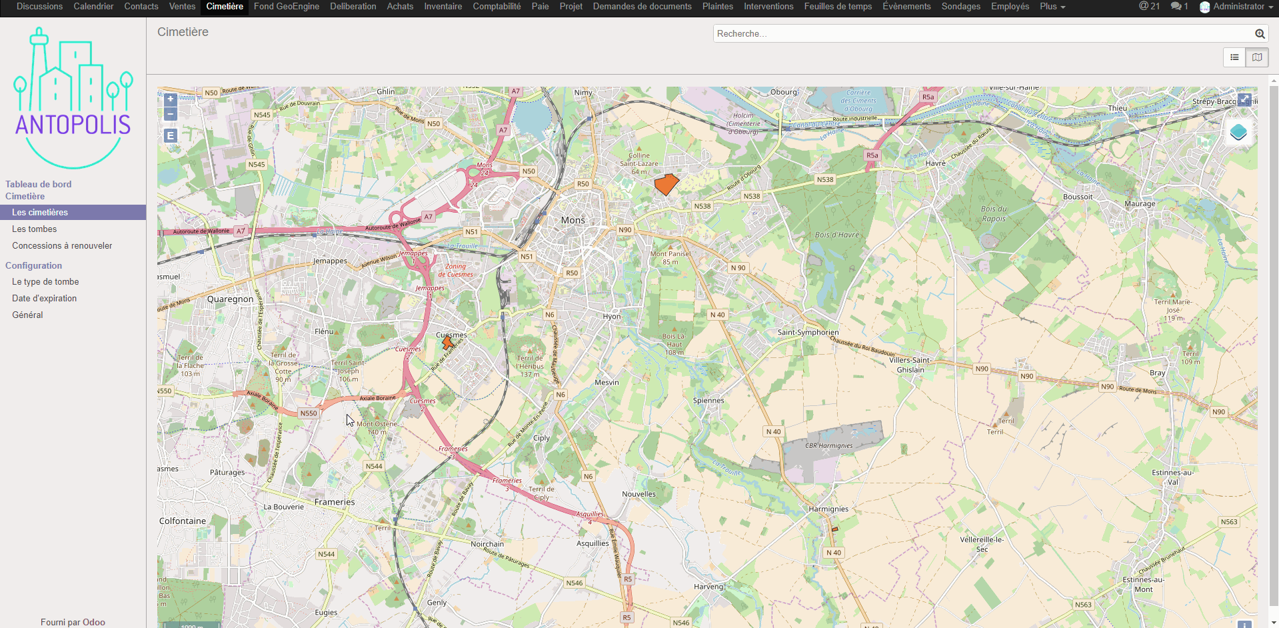Viewport: 1279px width, 628px height.
Task: Expand the Plus menu dropdown
Action: pos(1052,7)
